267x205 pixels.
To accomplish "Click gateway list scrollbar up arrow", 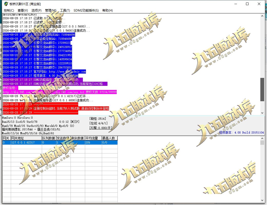I will point(262,138).
